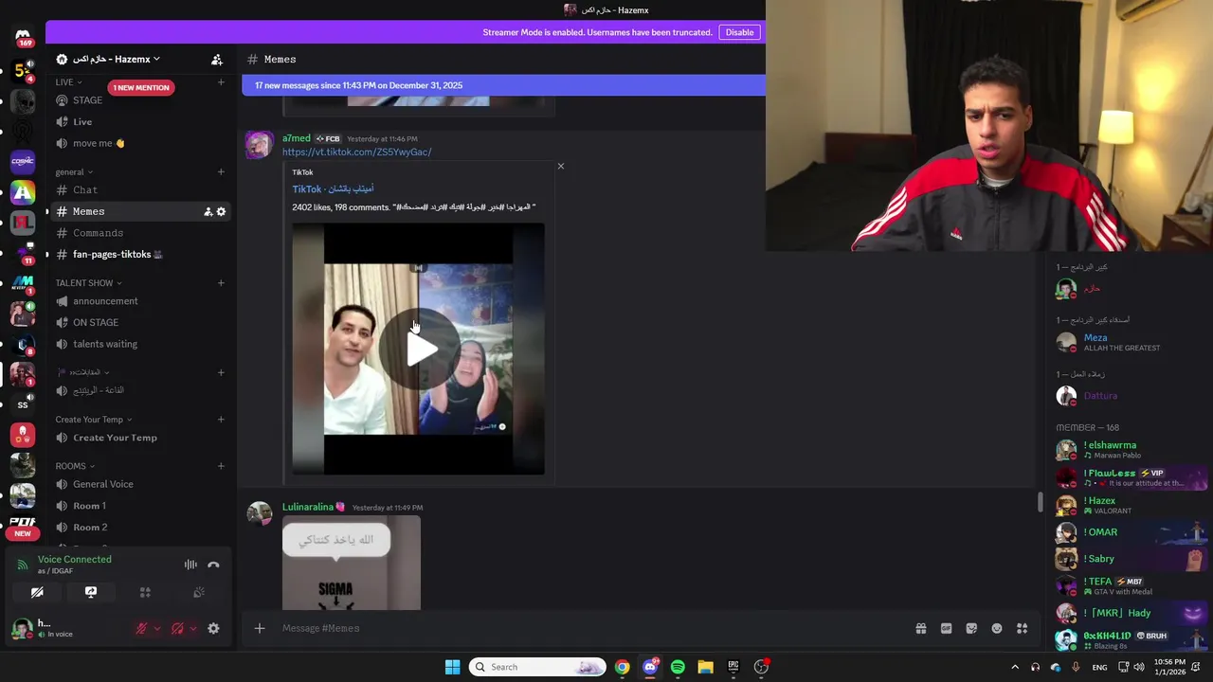The height and width of the screenshot is (682, 1213).
Task: Unmute the microphone toggle
Action: tap(142, 628)
